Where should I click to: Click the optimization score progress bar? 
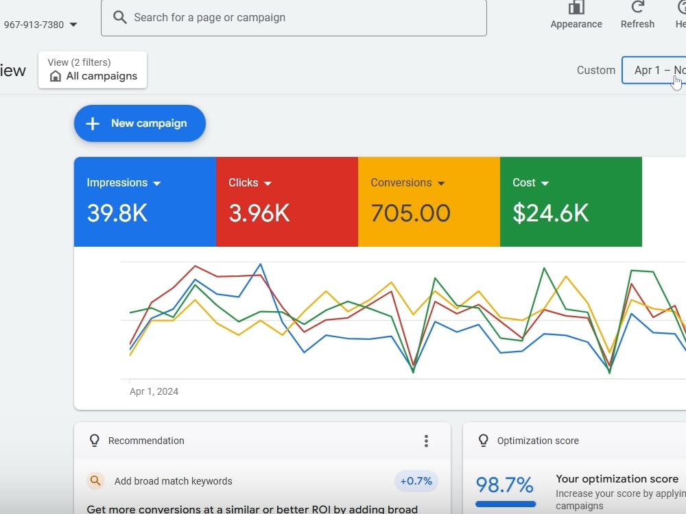506,504
